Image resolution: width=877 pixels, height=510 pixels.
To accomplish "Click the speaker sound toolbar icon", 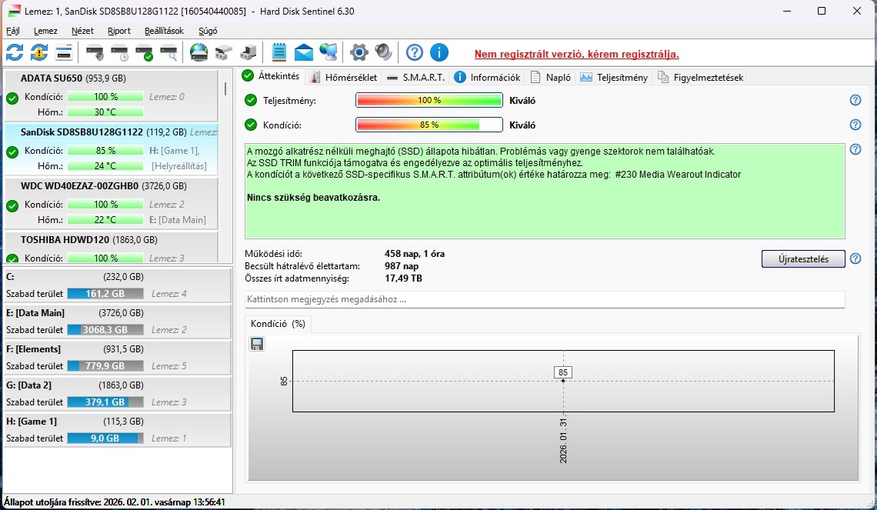I will (383, 52).
